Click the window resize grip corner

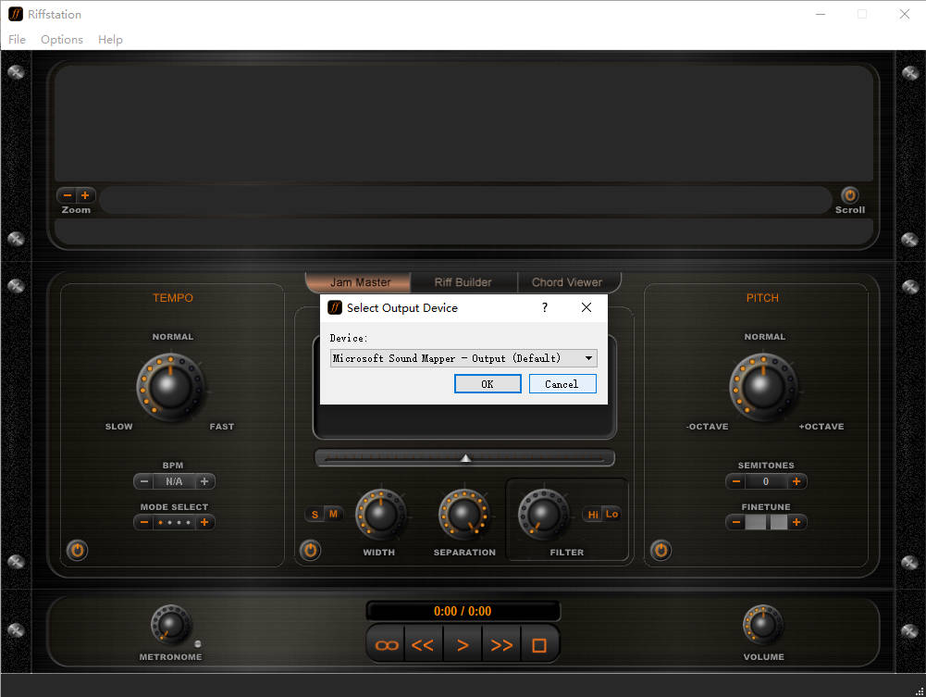[x=919, y=691]
